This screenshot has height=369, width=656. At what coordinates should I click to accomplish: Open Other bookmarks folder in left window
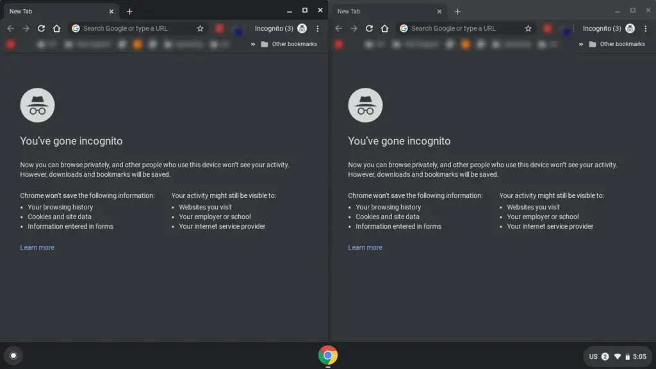[289, 44]
